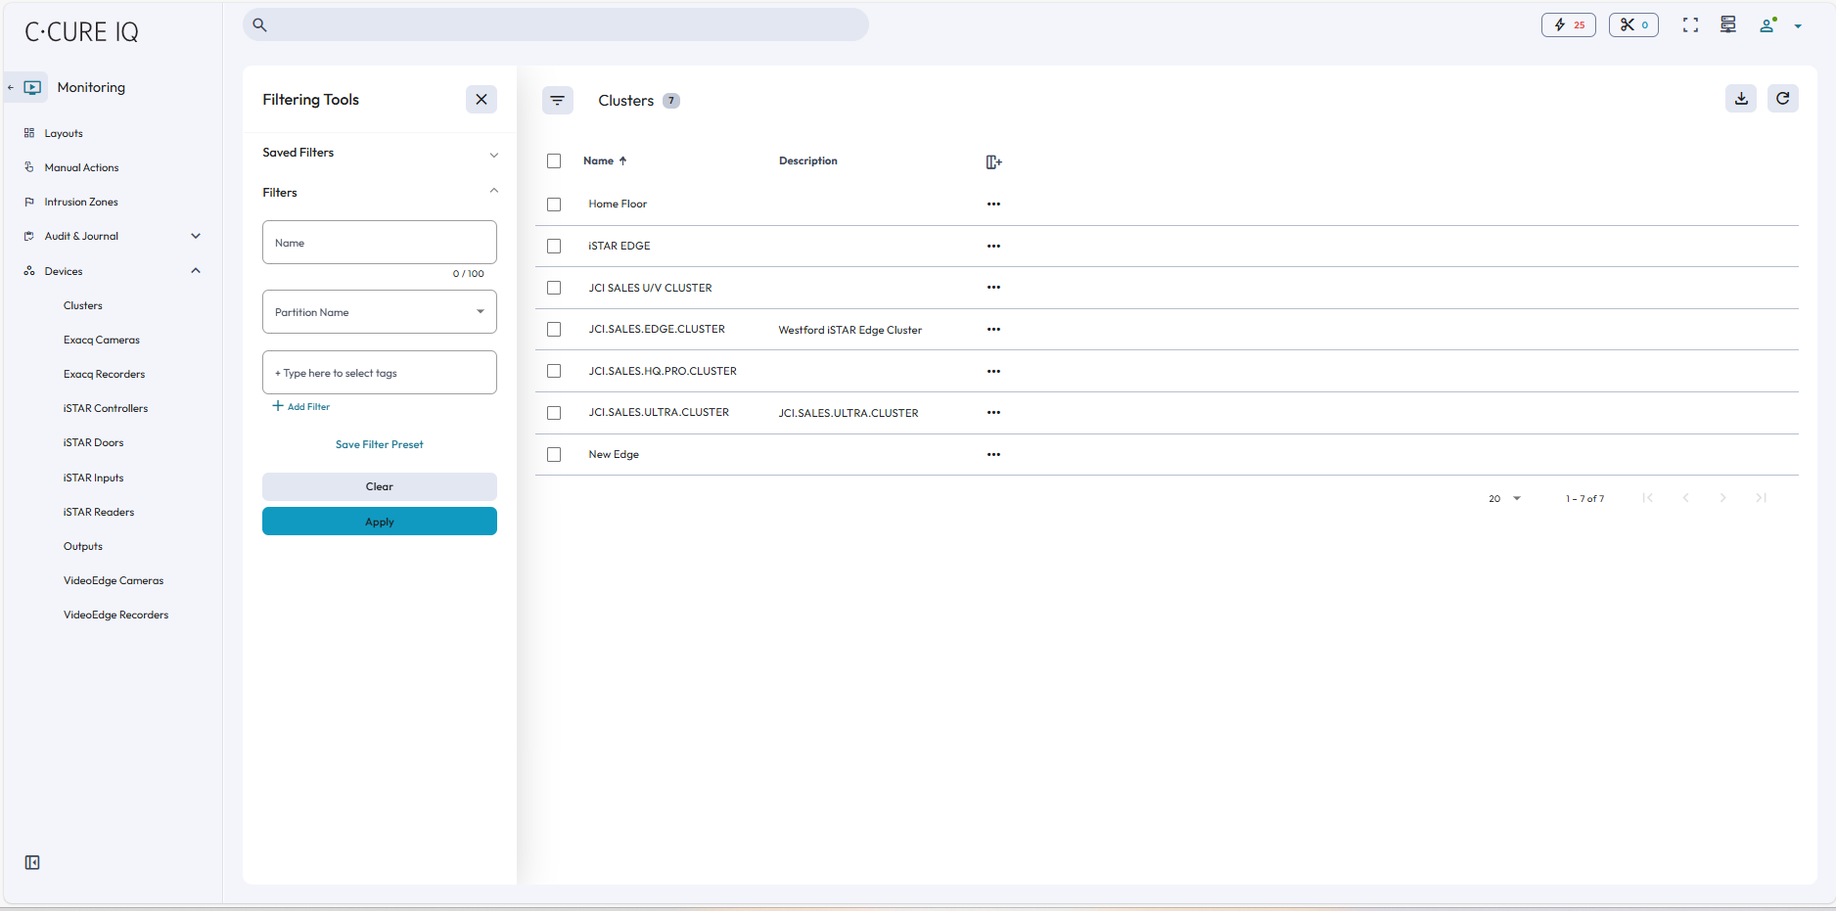This screenshot has height=911, width=1836.
Task: Open the rows per page dropdown showing 20
Action: [1504, 499]
